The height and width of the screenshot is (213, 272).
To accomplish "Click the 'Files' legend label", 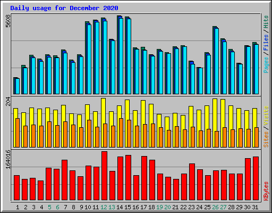I will (266, 43).
